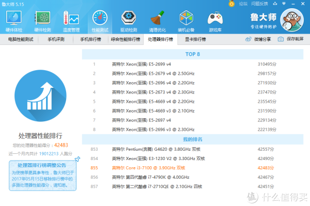Click 保存截屏 save screenshot text
Image resolution: width=310 pixels, height=206 pixels.
[x=295, y=39]
